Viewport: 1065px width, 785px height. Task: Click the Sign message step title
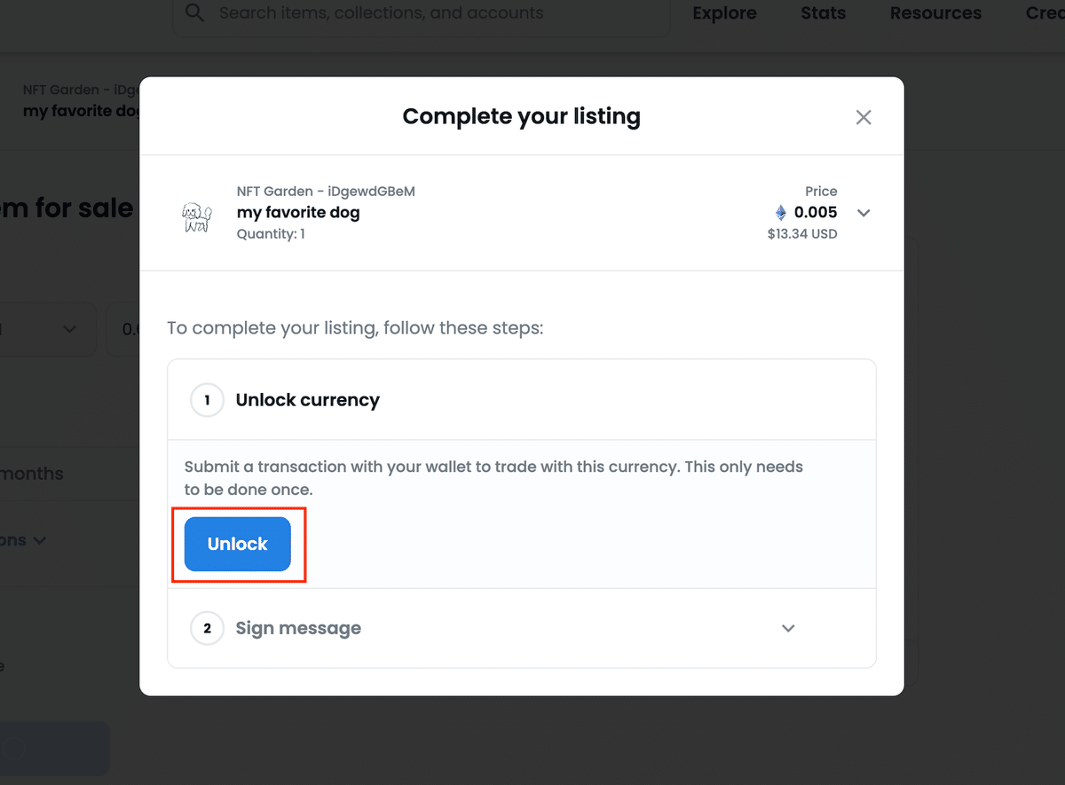[298, 628]
